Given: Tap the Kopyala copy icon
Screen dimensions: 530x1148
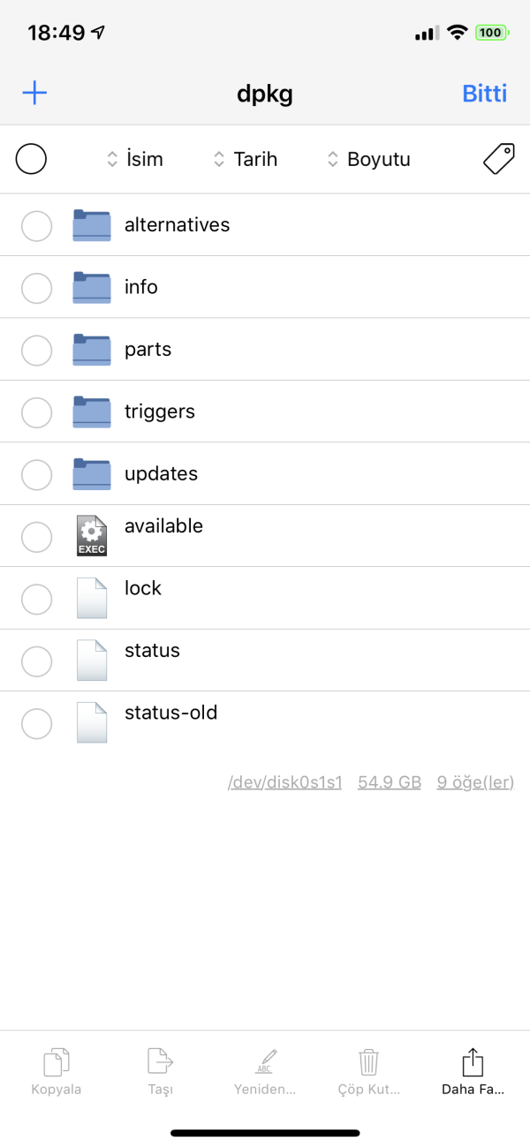Looking at the screenshot, I should 57,1061.
